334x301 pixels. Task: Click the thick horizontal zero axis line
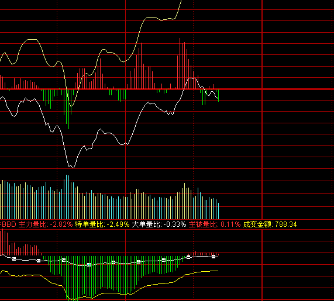(x=167, y=89)
